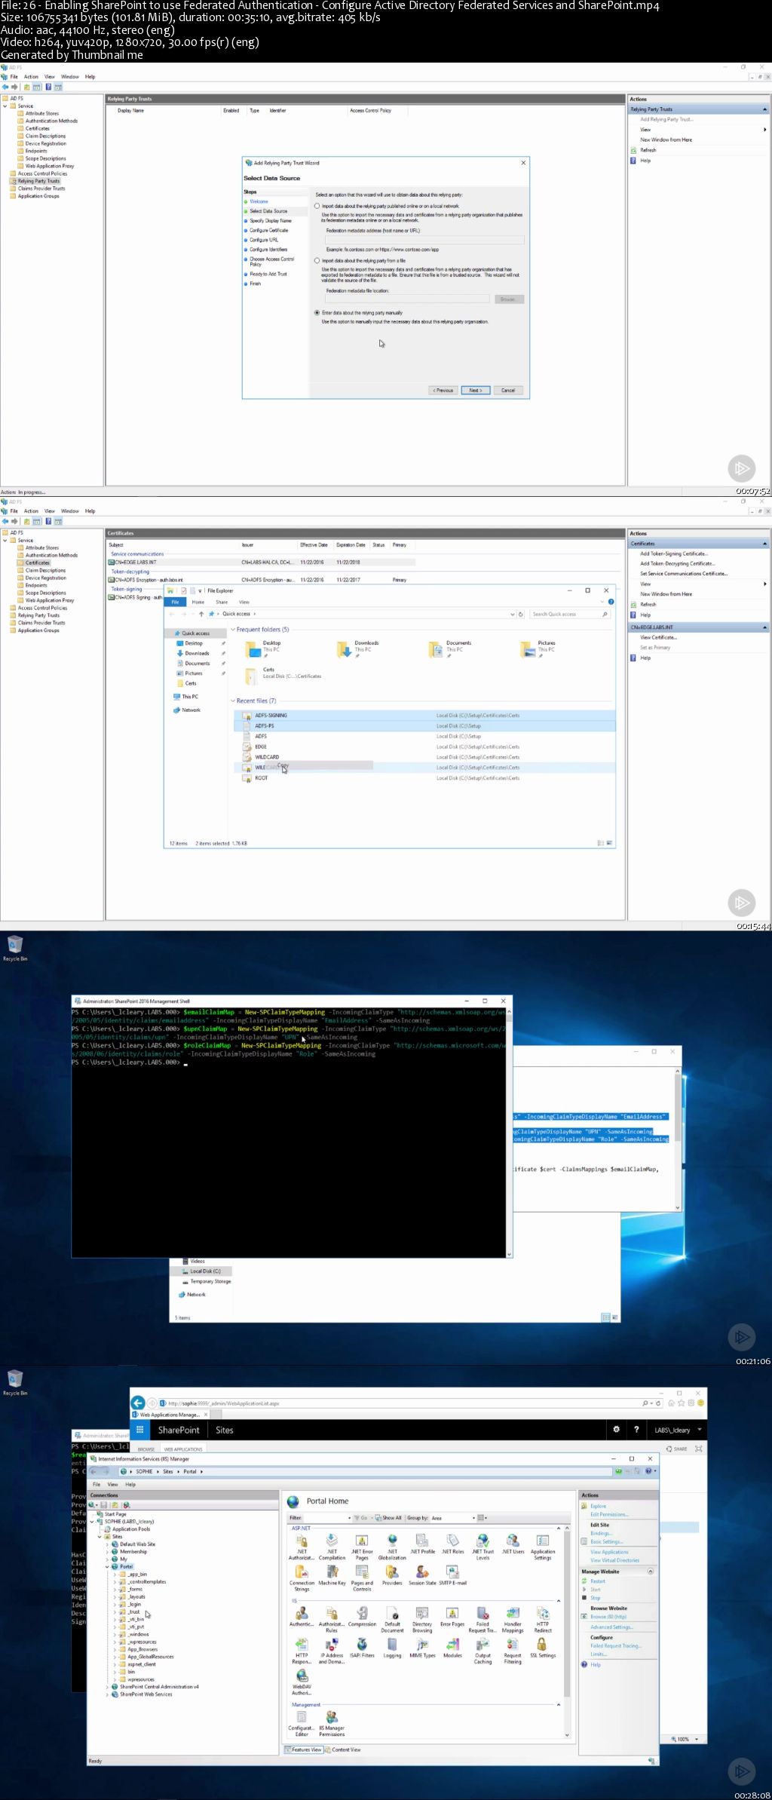The image size is (772, 1800).
Task: Open the .NET Error Pages icon
Action: (362, 1547)
